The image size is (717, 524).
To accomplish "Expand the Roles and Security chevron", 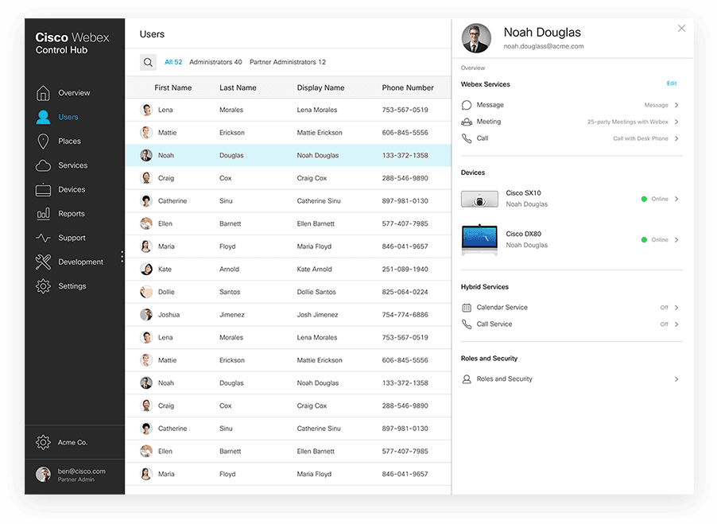I will coord(676,379).
